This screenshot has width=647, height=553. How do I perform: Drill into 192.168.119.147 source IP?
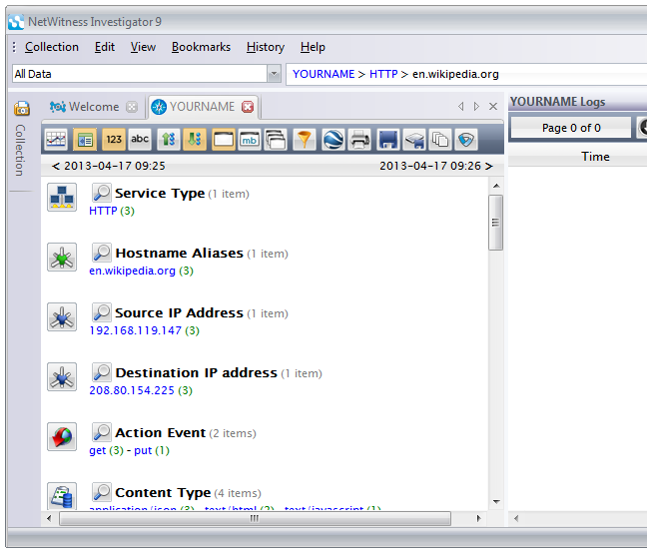coord(136,330)
